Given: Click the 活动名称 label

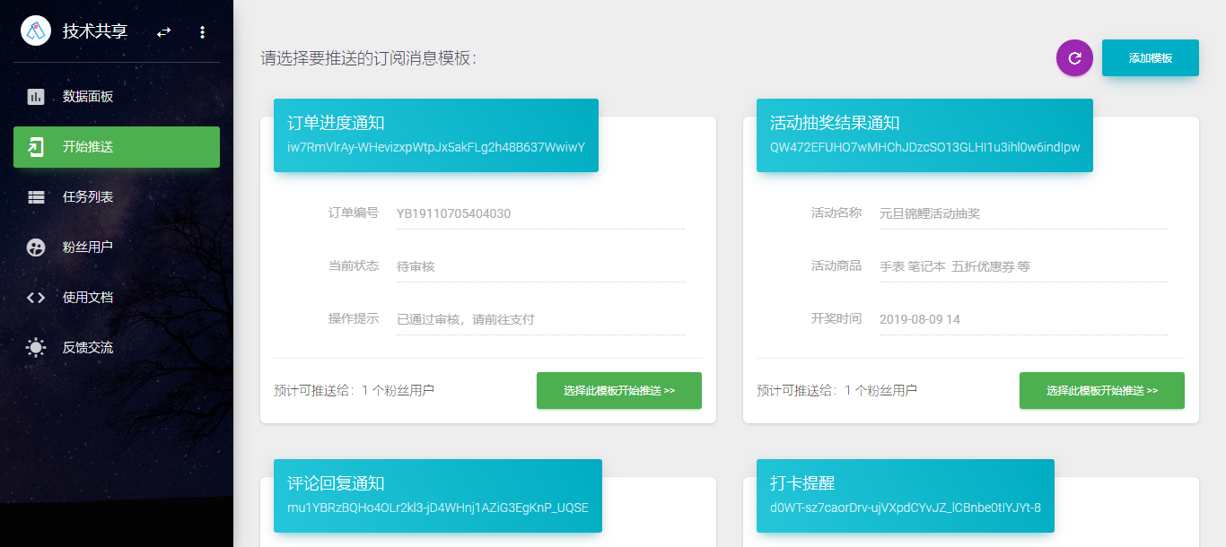Looking at the screenshot, I should pyautogui.click(x=836, y=213).
